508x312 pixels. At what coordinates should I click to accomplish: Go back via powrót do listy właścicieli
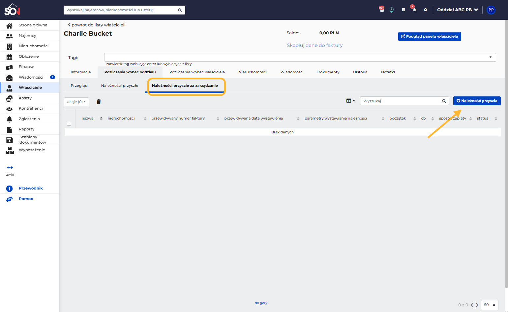coord(97,25)
